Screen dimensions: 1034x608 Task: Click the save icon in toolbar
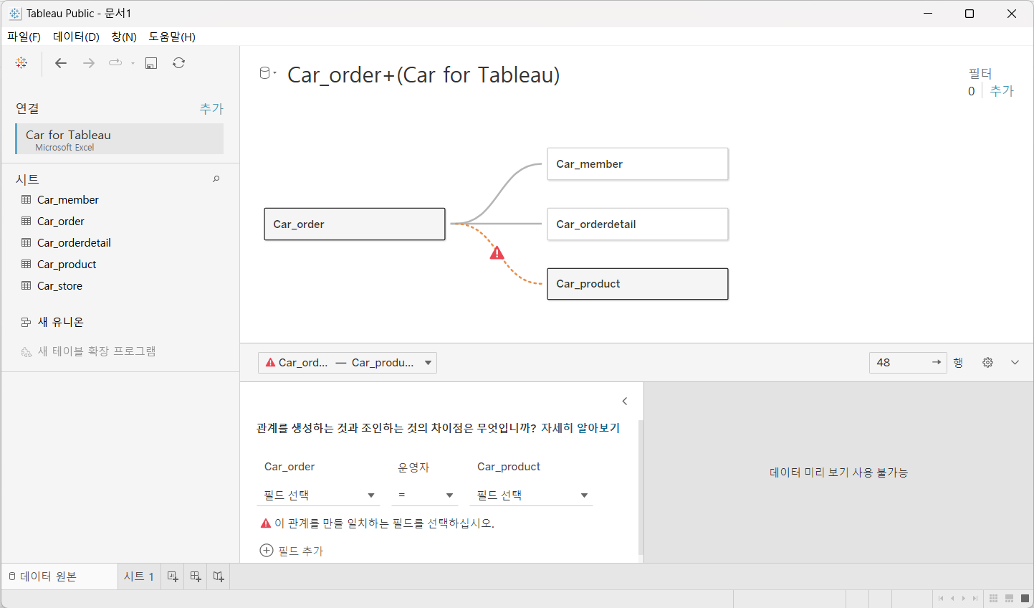click(151, 63)
